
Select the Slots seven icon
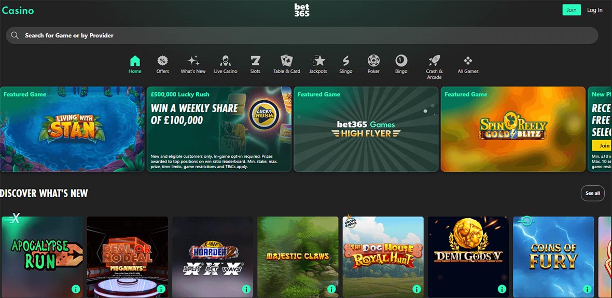point(255,61)
